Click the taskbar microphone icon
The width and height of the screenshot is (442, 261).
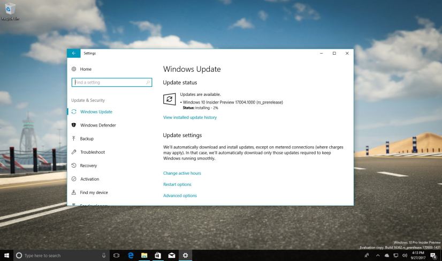coord(104,255)
